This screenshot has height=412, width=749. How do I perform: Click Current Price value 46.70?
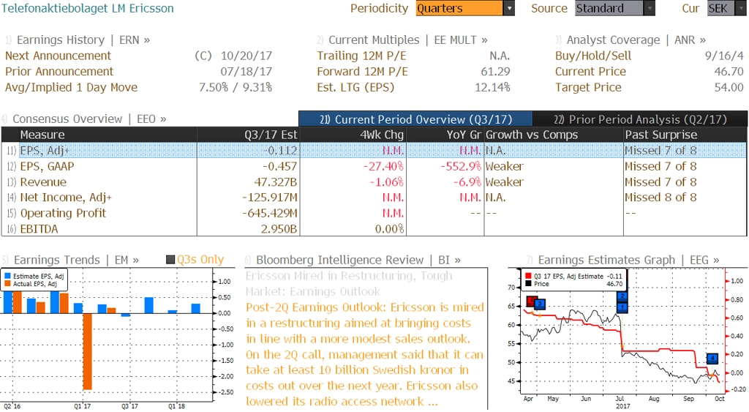729,72
